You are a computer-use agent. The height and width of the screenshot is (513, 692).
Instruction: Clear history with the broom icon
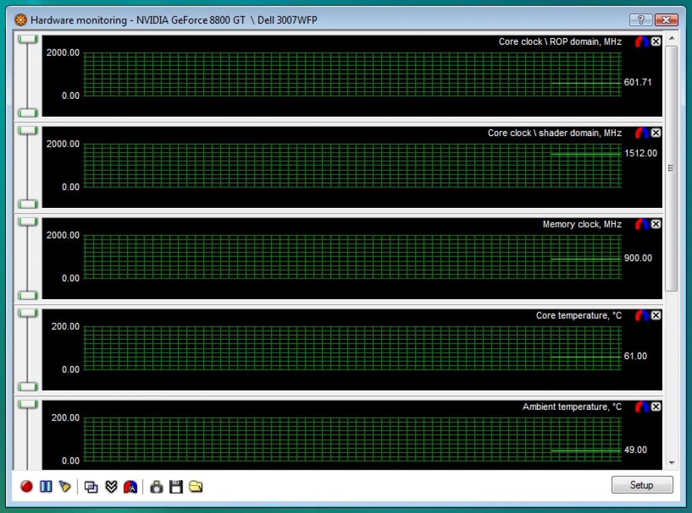(65, 487)
